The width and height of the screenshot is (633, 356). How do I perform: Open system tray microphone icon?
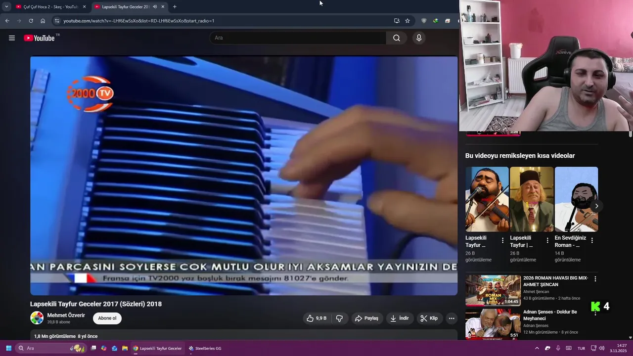click(558, 348)
